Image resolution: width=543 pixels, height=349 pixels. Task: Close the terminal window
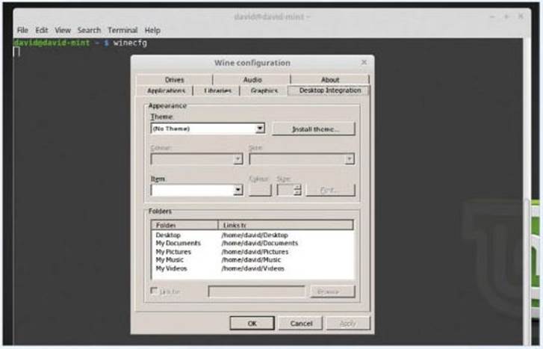click(x=521, y=16)
